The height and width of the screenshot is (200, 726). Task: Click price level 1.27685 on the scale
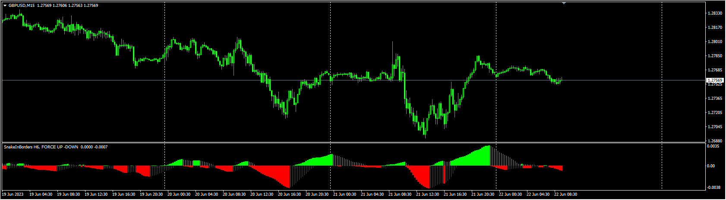[x=716, y=70]
